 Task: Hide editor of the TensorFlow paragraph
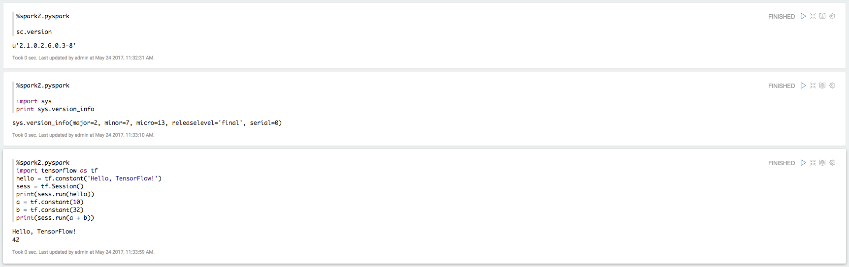pos(813,163)
